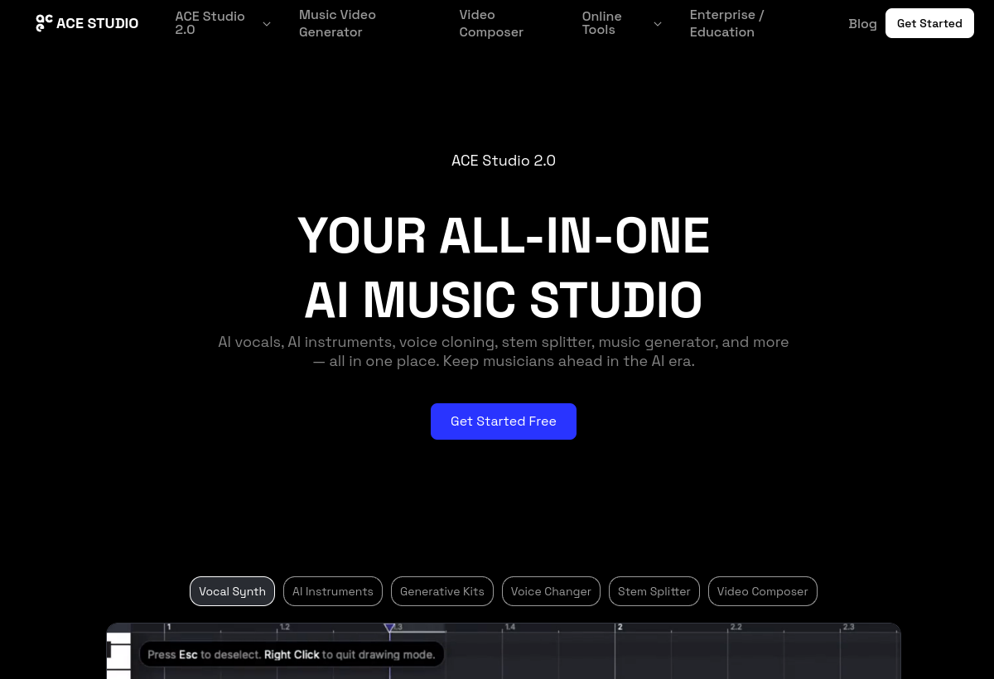Select the Vocal Synth tab
994x679 pixels.
[x=232, y=591]
